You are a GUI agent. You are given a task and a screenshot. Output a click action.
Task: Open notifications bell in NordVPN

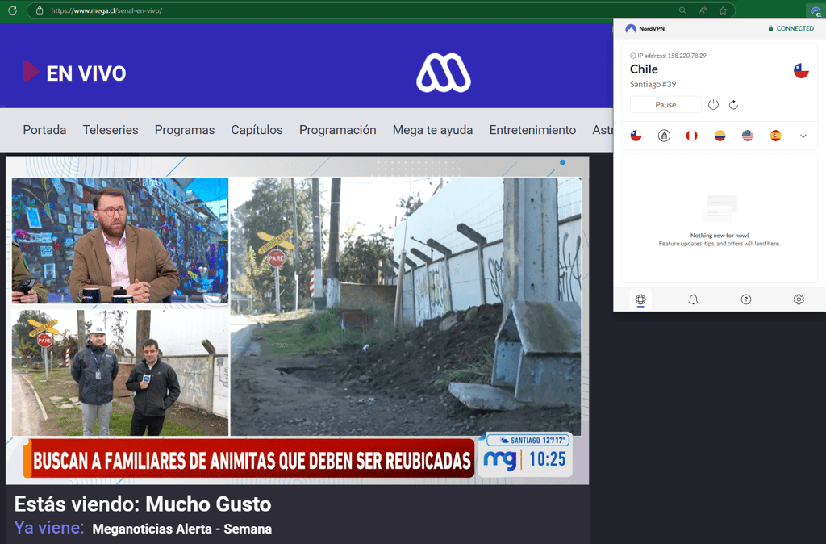(693, 299)
